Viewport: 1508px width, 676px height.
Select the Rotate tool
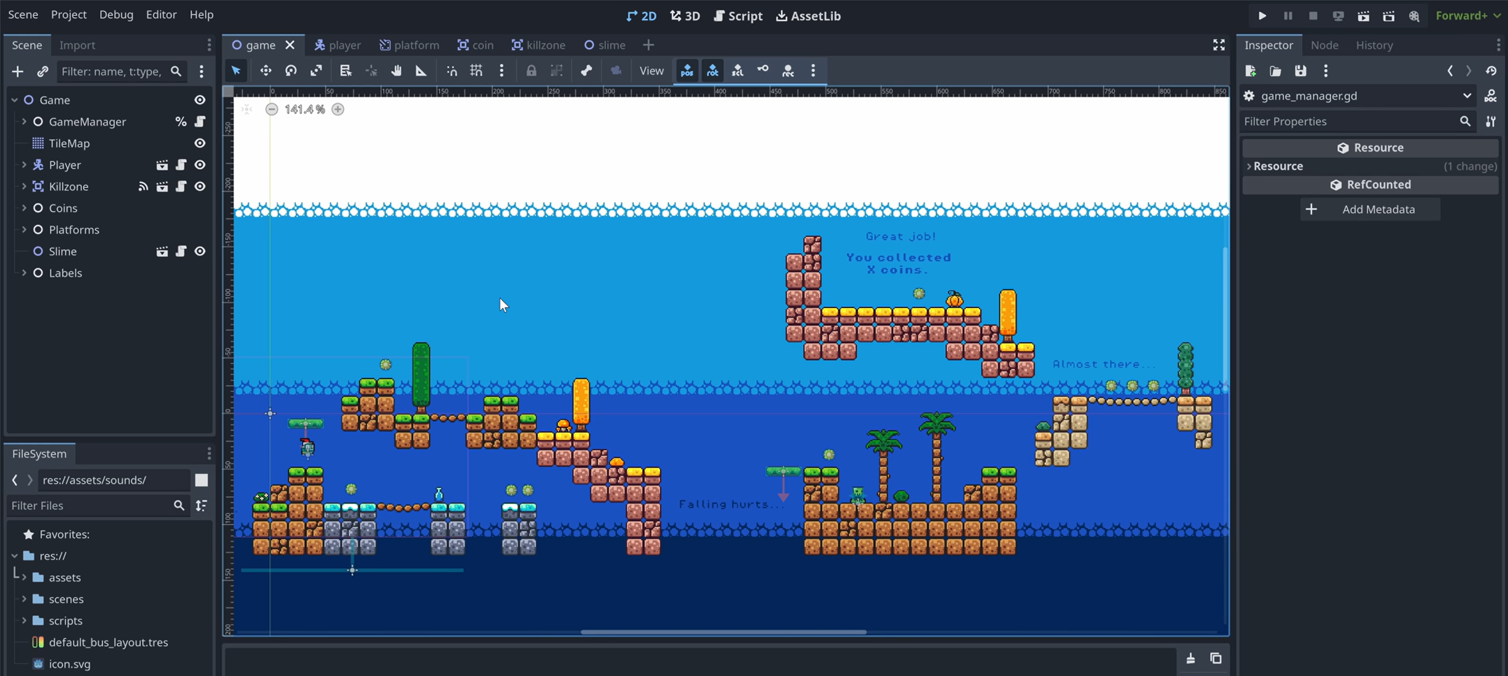(x=291, y=70)
